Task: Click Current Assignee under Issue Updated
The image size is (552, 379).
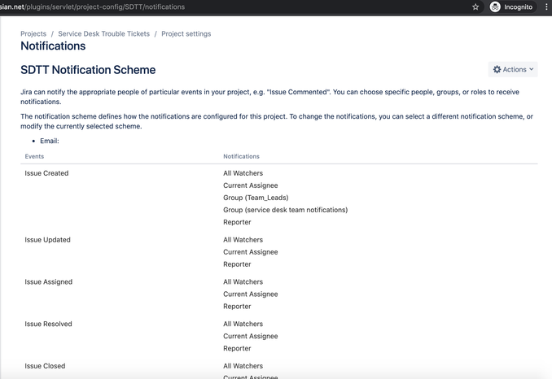Action: [x=250, y=252]
